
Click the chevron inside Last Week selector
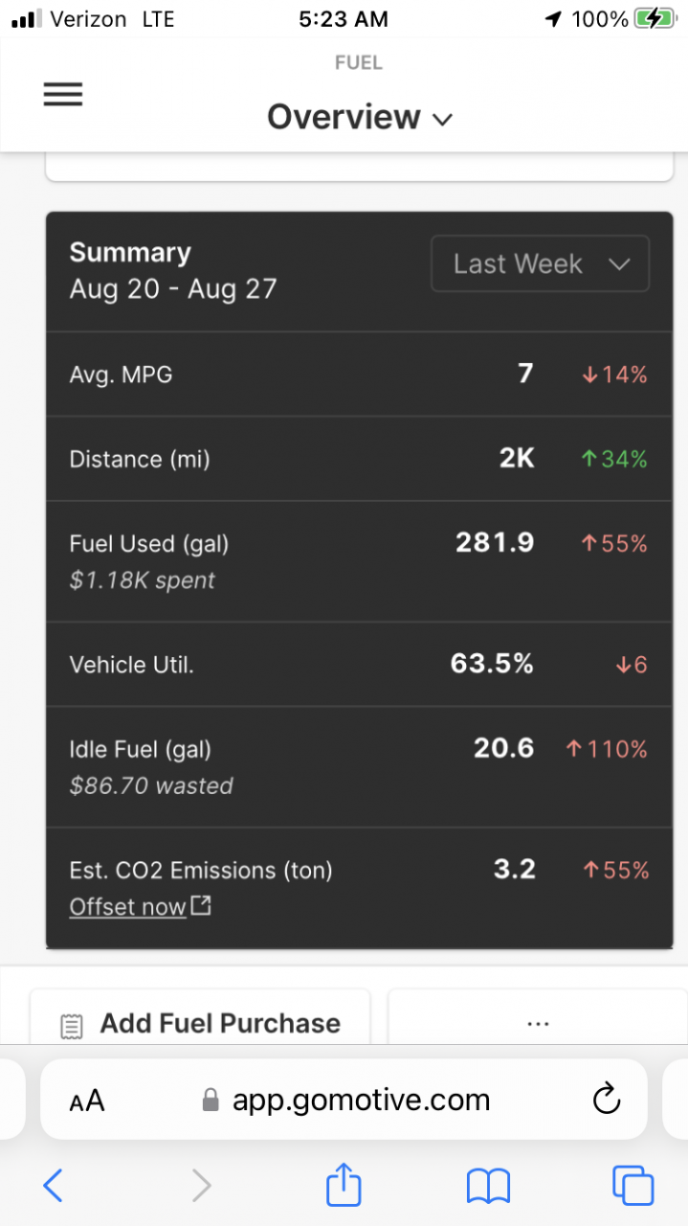point(619,264)
